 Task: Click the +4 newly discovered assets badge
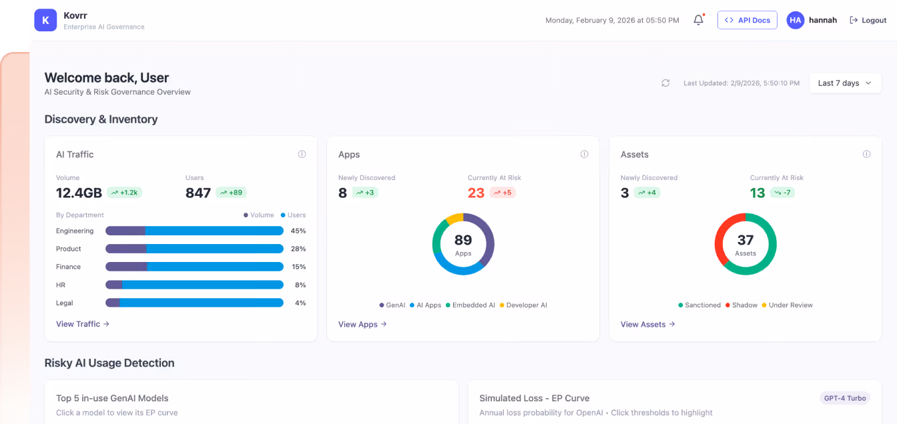(x=647, y=193)
